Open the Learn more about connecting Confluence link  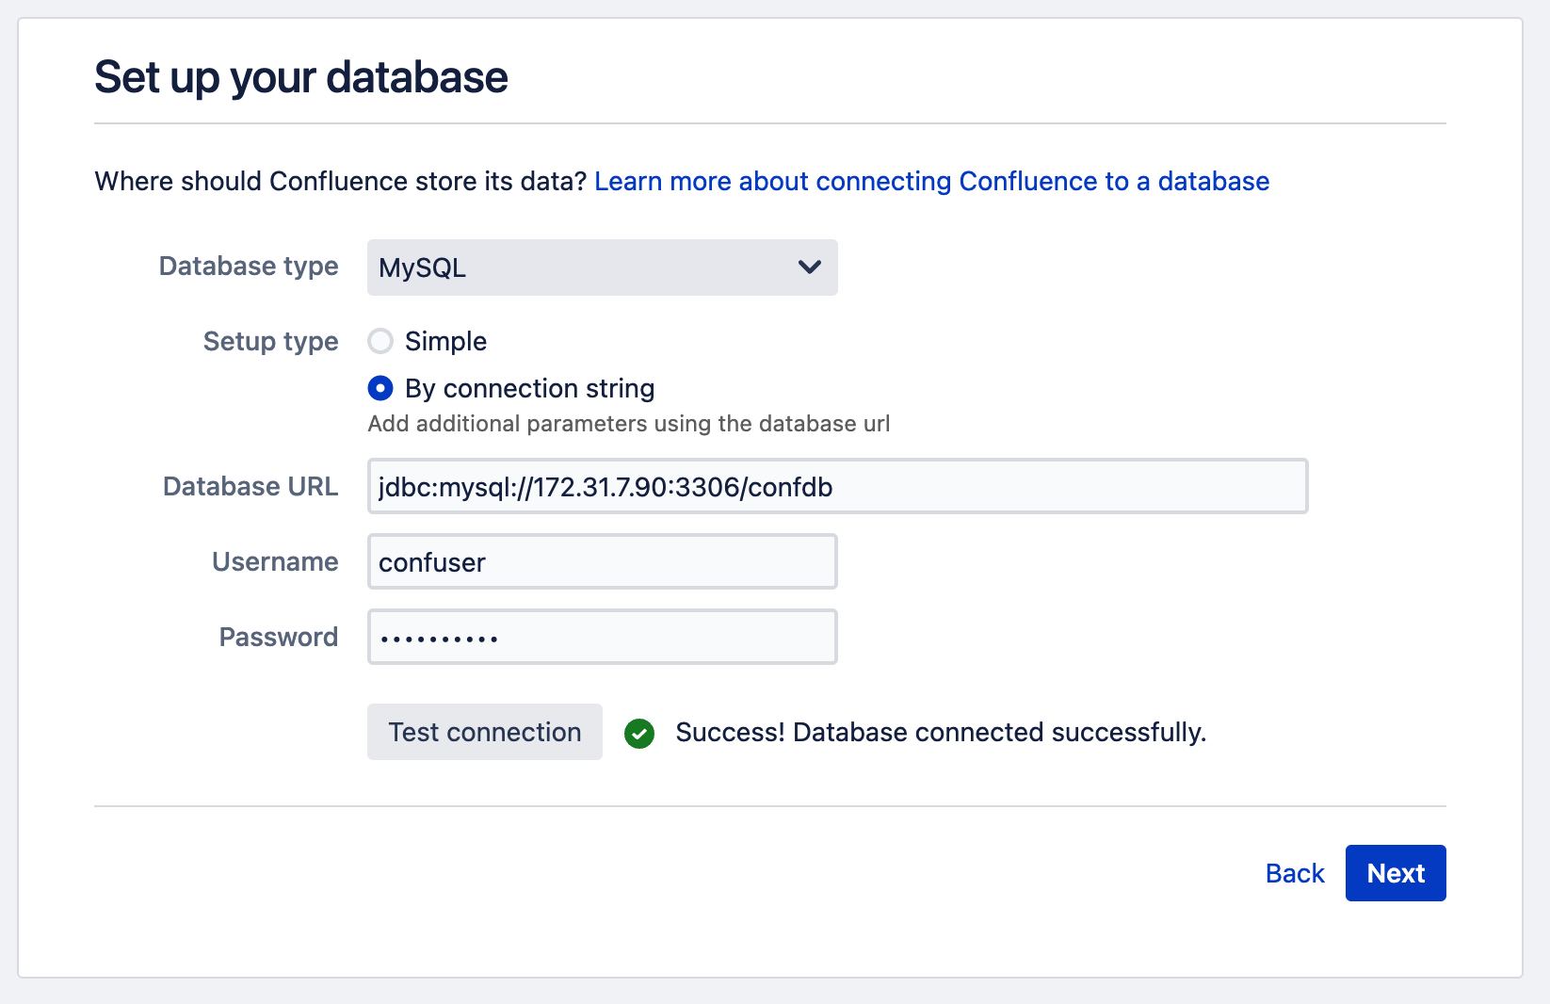pyautogui.click(x=931, y=181)
